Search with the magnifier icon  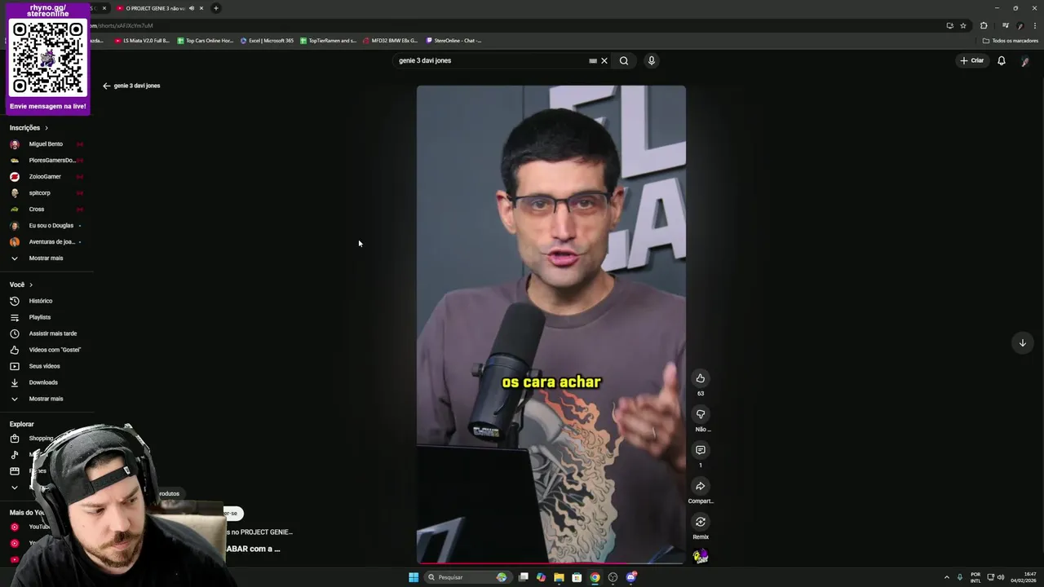pyautogui.click(x=624, y=60)
